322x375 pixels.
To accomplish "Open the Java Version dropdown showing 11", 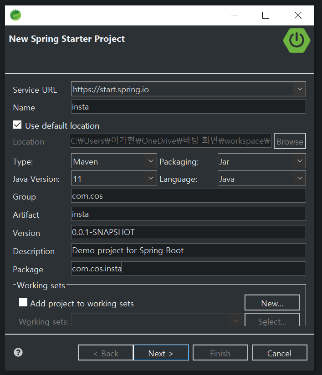I will (114, 178).
